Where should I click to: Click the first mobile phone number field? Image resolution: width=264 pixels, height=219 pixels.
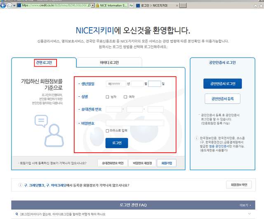[114, 109]
